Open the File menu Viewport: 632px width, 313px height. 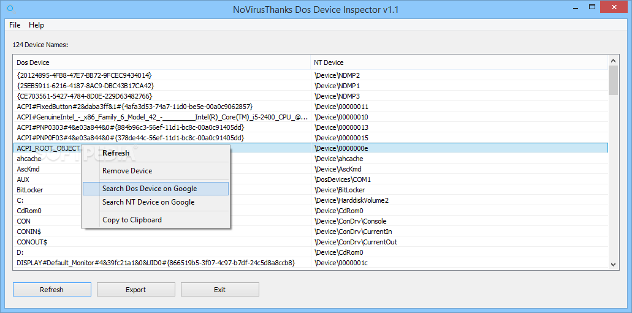15,25
